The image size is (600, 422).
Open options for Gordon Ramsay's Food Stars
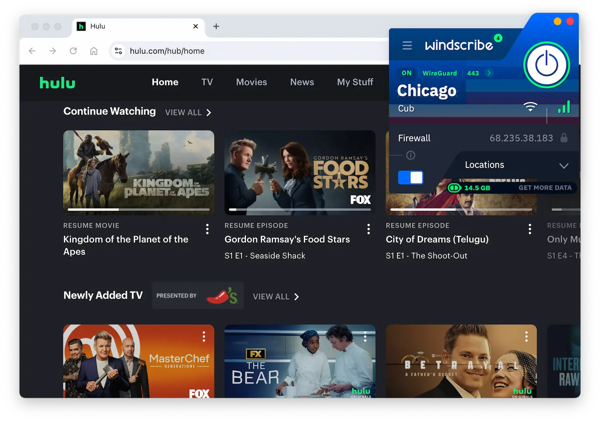368,229
